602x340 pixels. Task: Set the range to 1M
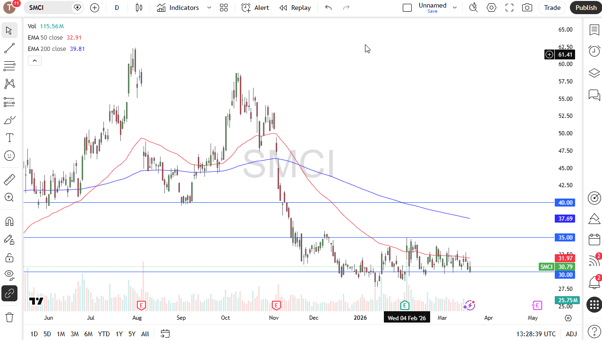pos(61,334)
